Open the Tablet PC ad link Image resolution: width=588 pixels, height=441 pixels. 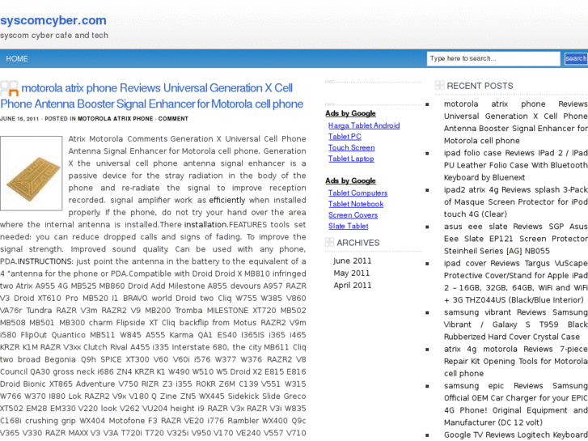[x=345, y=137]
